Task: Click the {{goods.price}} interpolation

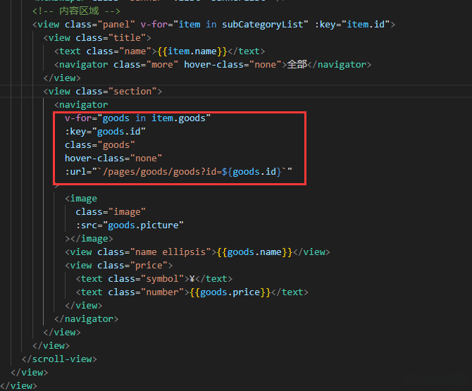Action: pos(230,292)
